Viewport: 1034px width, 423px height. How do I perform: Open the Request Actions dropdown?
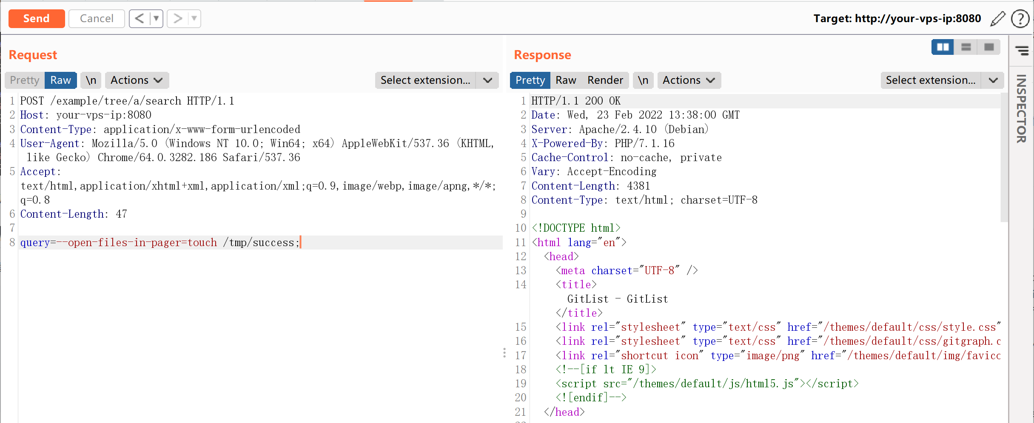coord(137,80)
